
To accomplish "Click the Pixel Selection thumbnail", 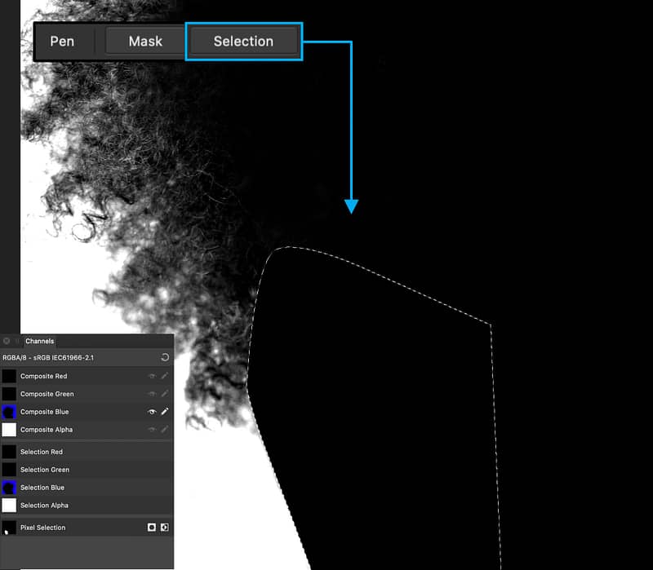I will pyautogui.click(x=9, y=528).
